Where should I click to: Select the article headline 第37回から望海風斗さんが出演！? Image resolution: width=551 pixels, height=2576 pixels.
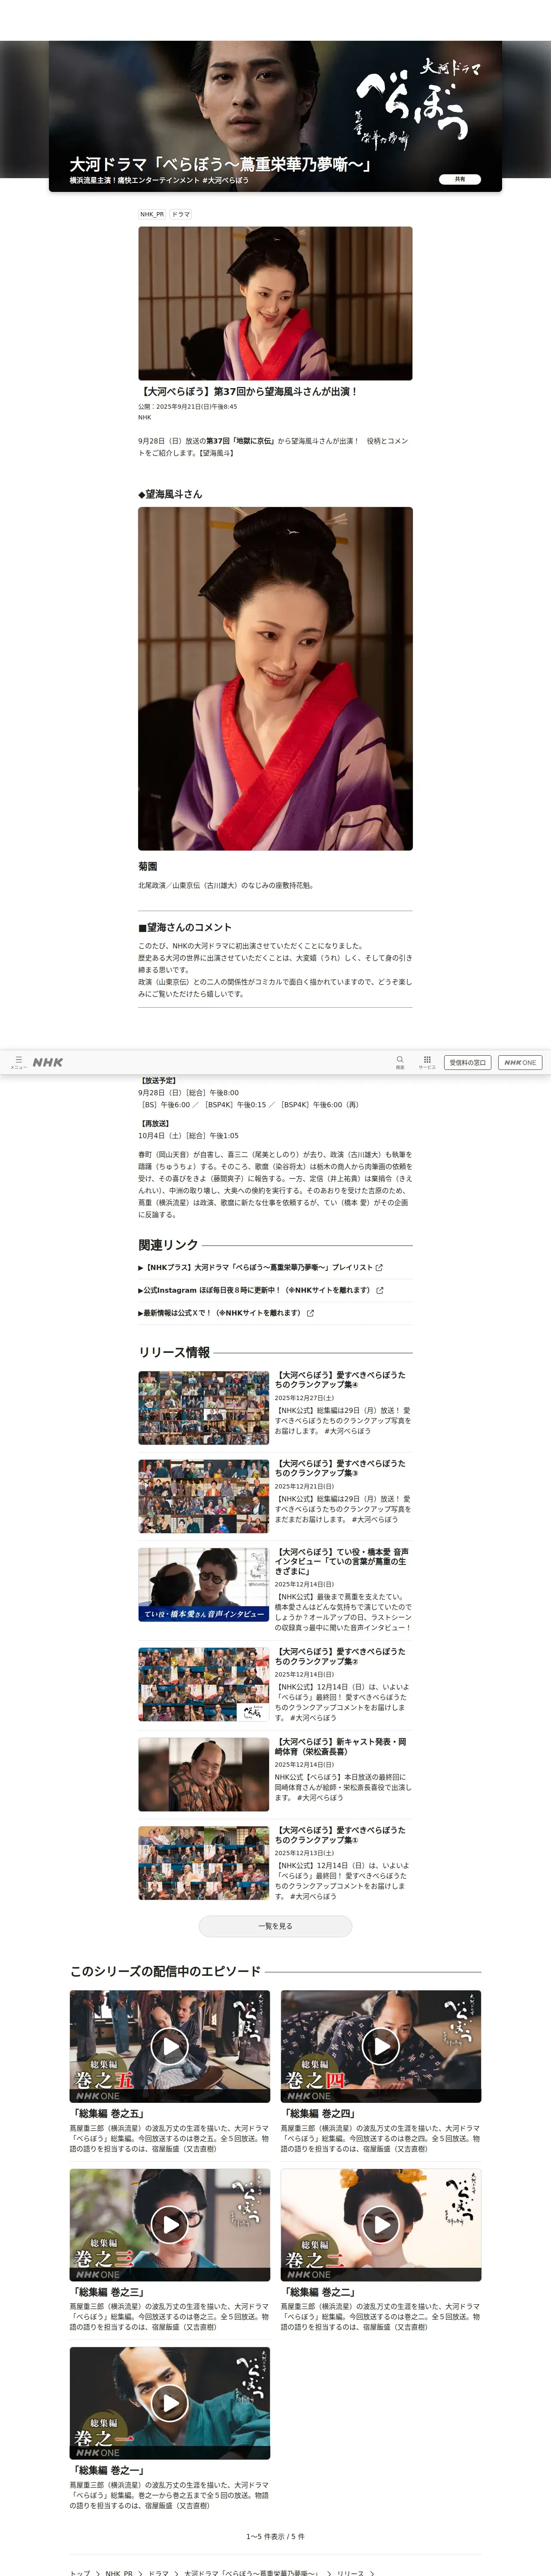(x=247, y=392)
